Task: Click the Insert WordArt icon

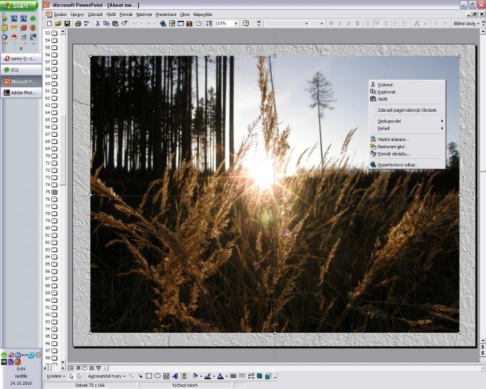Action: tap(175, 376)
